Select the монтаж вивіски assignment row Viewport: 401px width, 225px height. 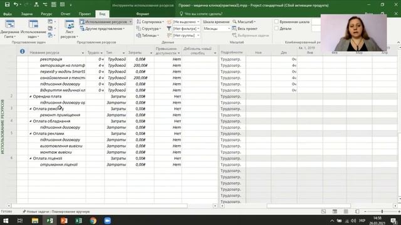[56, 152]
